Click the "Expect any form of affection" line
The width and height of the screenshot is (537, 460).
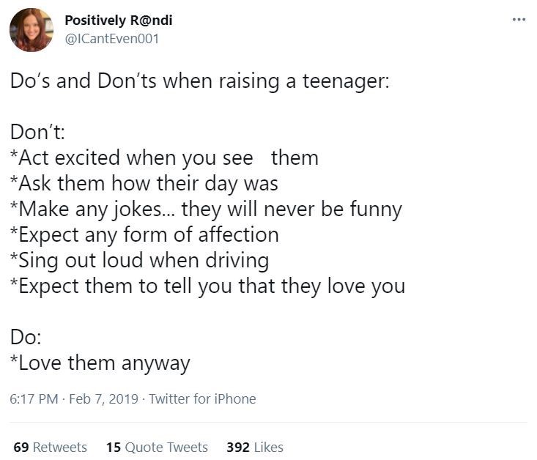coord(144,235)
